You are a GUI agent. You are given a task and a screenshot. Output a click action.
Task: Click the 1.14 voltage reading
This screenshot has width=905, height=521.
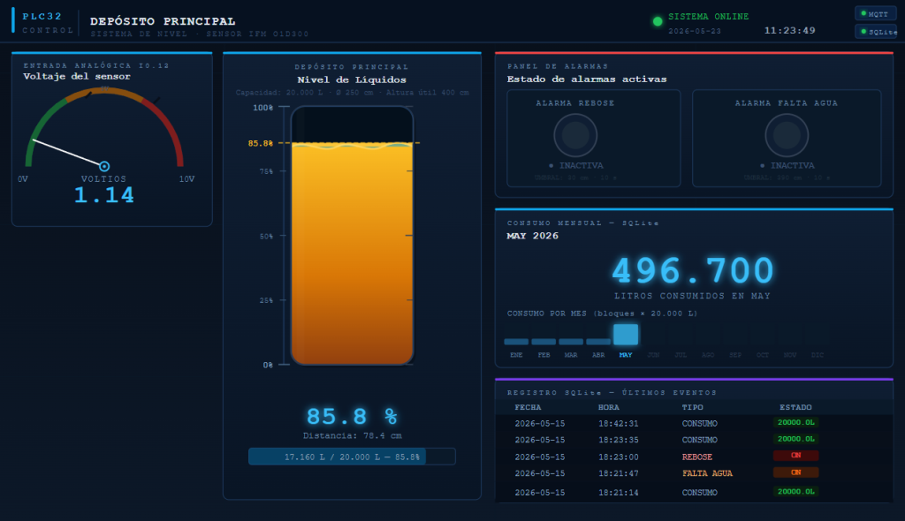pyautogui.click(x=104, y=195)
